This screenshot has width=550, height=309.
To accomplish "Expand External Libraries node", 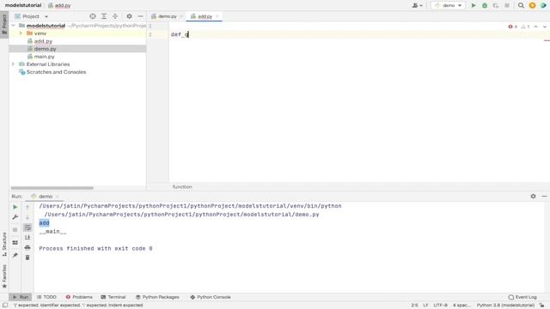I will pyautogui.click(x=14, y=64).
